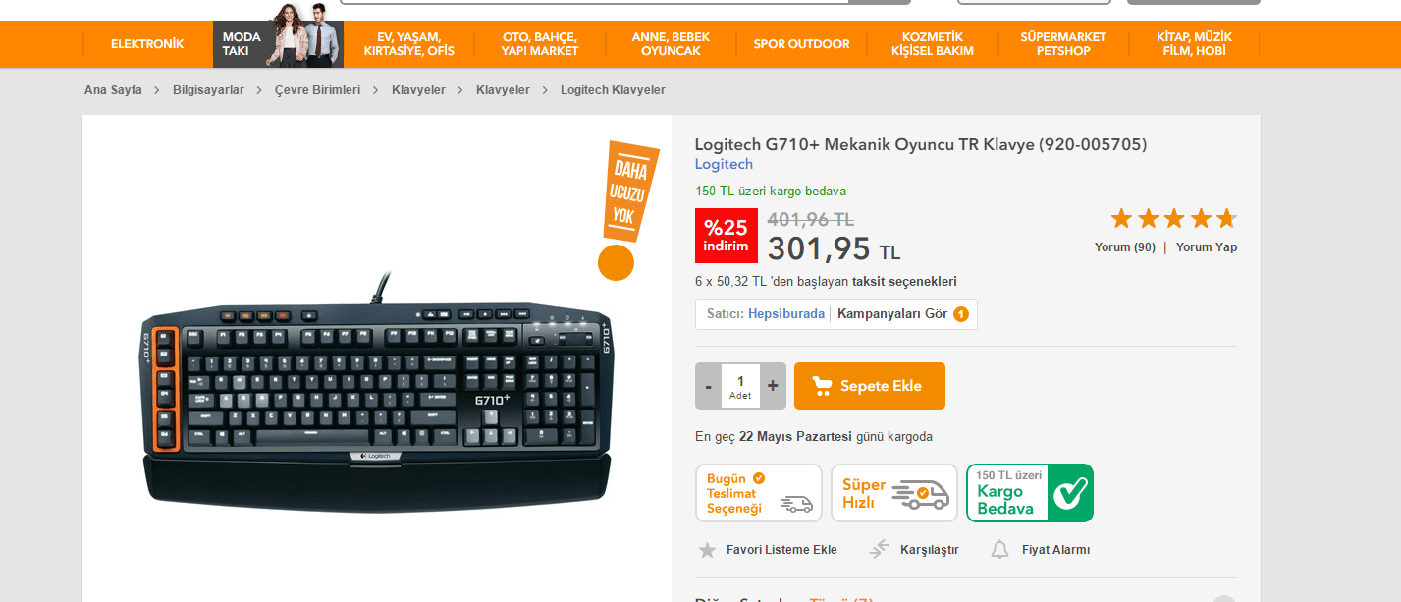The height and width of the screenshot is (602, 1401).
Task: Click the five-star rating display
Action: 1173,218
